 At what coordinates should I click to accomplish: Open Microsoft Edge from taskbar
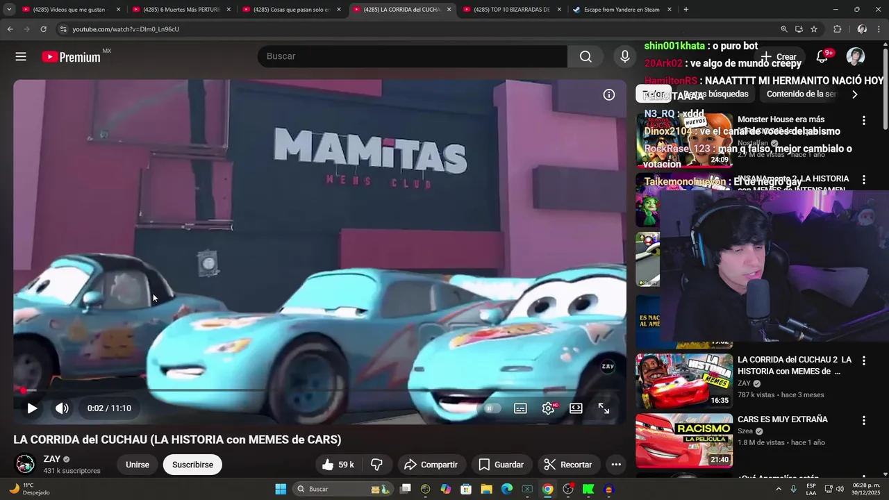(507, 489)
